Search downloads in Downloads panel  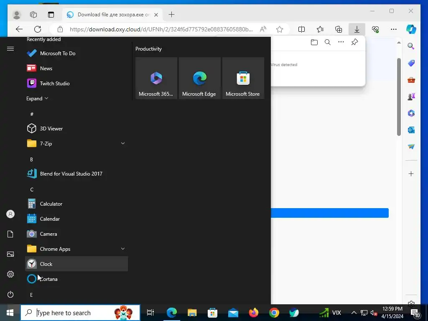tap(328, 42)
